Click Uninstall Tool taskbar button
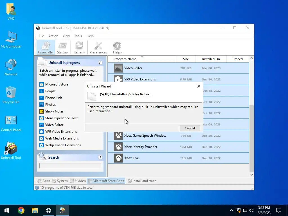Screen dimensions: 288x216 (62, 210)
